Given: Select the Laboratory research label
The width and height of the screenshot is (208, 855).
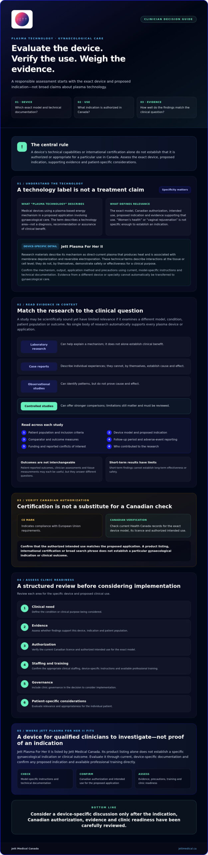Looking at the screenshot, I should tap(39, 347).
